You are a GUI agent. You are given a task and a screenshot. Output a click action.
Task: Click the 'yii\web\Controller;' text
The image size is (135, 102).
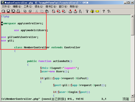click(x=23, y=37)
